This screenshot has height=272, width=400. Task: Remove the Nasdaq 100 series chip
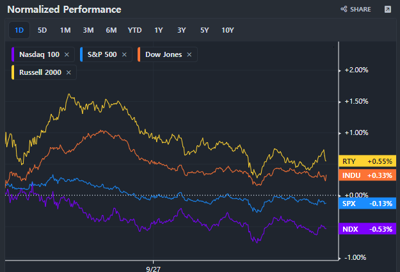pos(67,54)
